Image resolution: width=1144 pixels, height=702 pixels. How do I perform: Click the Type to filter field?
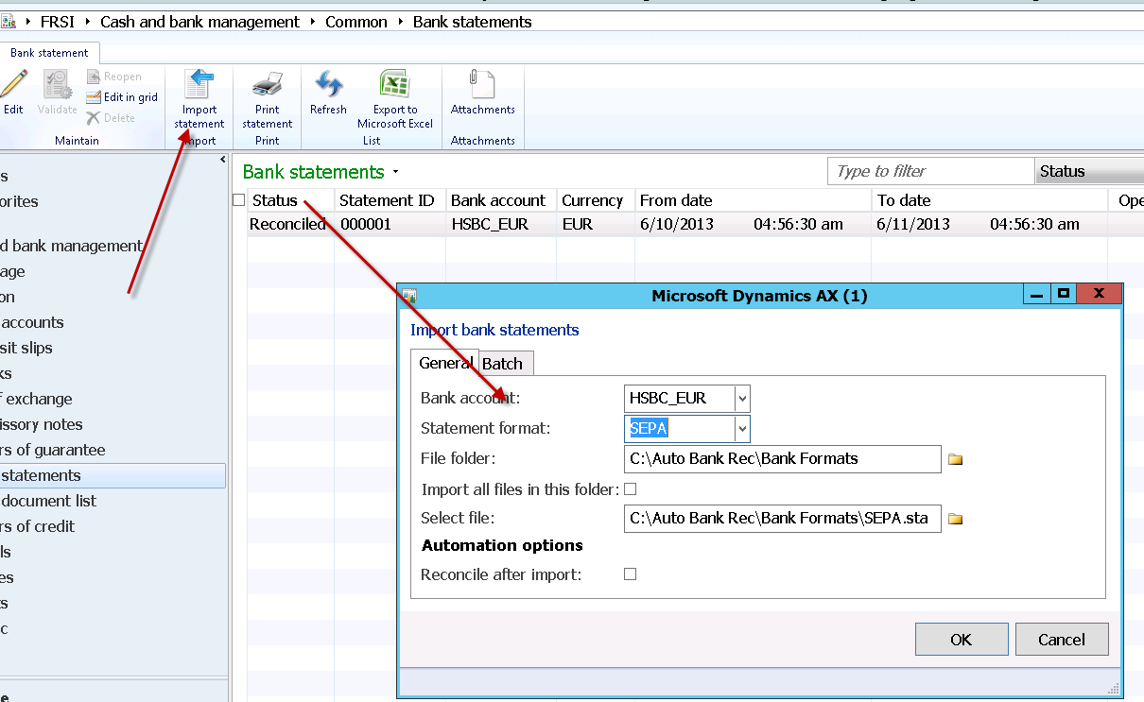[x=929, y=171]
